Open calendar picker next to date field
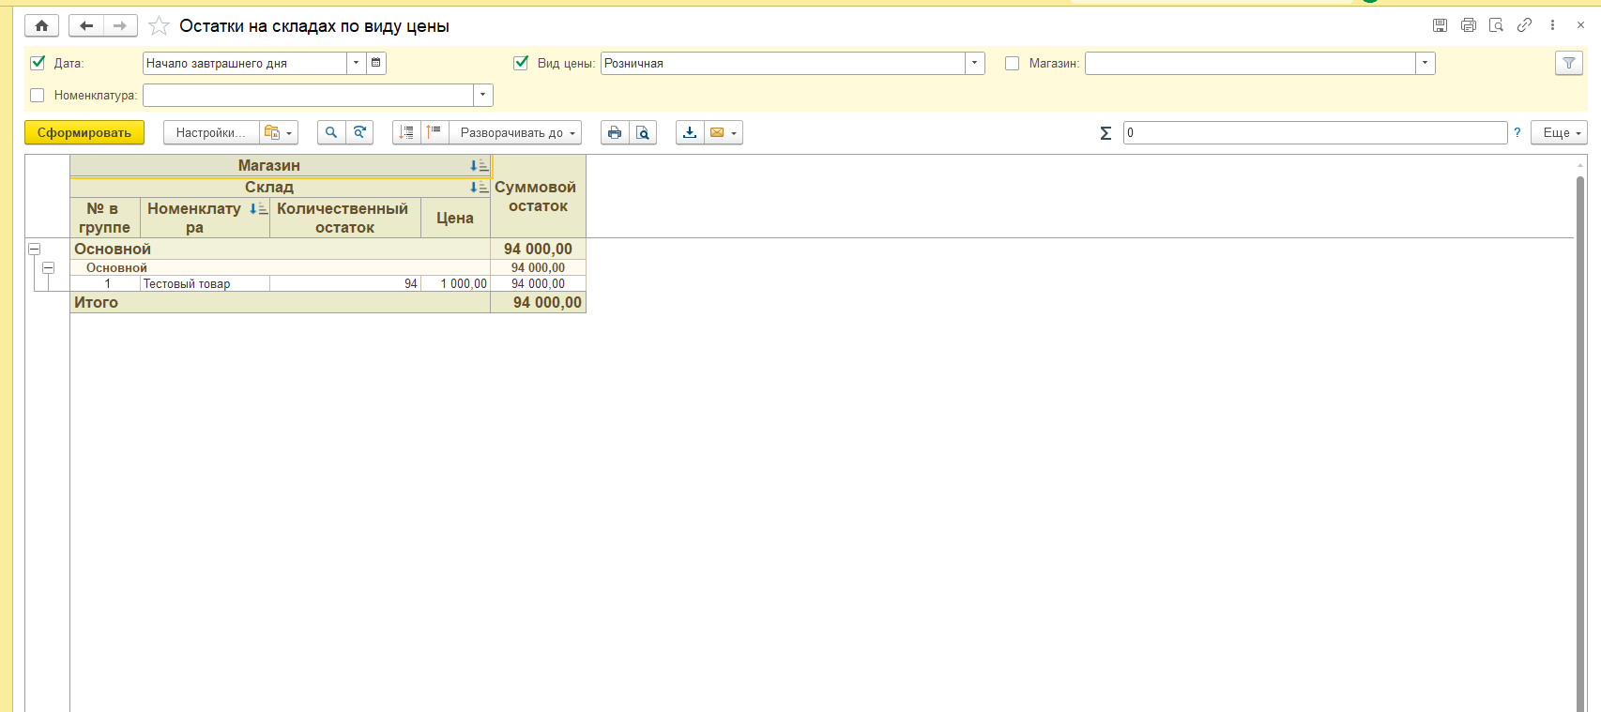 (x=375, y=63)
